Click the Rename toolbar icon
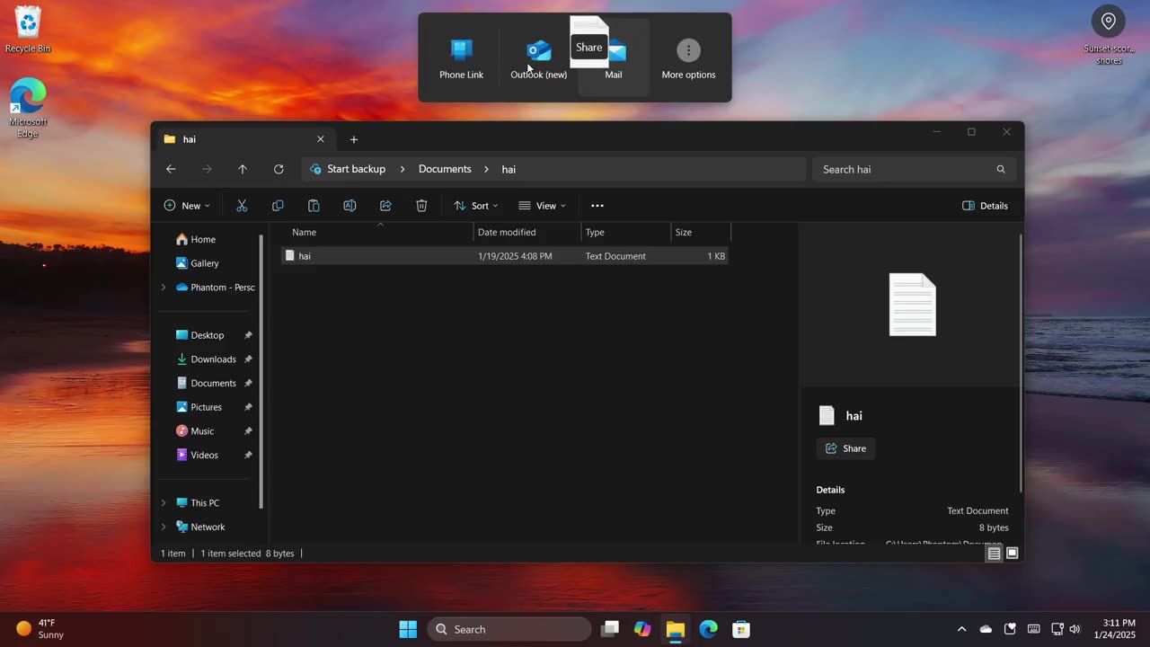 pos(349,206)
